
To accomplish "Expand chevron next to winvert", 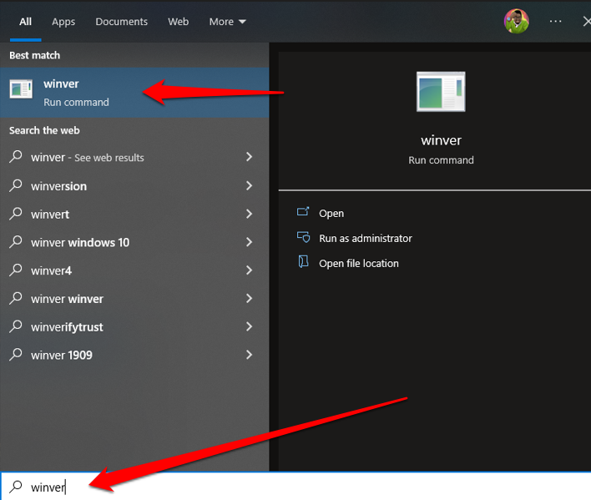I will click(249, 214).
